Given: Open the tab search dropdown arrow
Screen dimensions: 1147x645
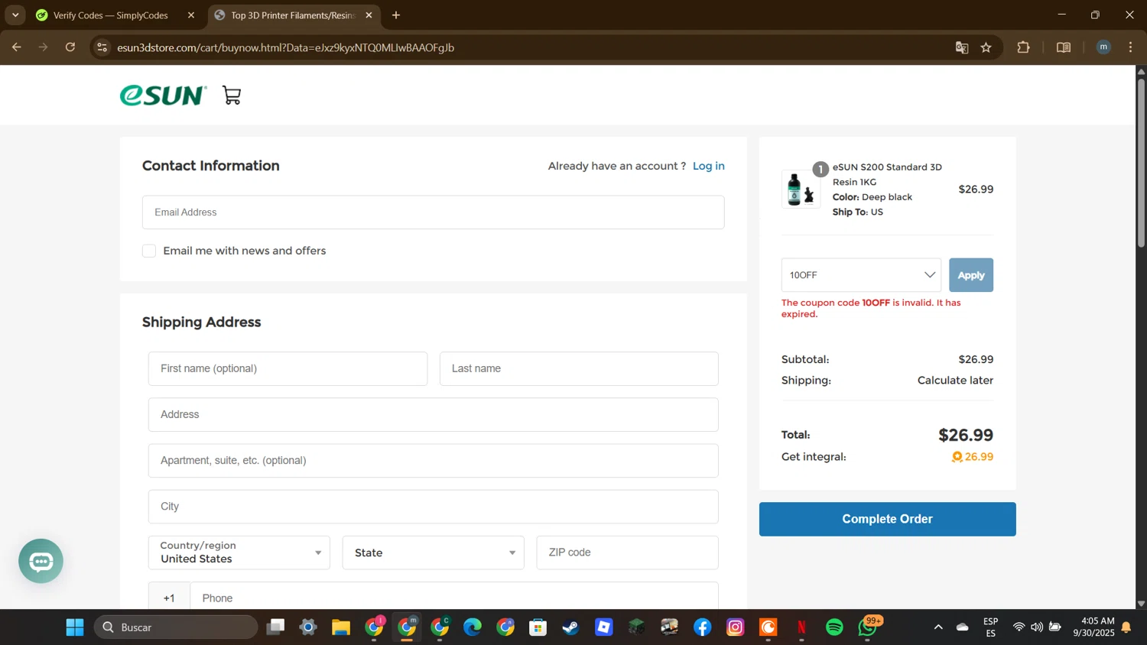Looking at the screenshot, I should point(15,15).
